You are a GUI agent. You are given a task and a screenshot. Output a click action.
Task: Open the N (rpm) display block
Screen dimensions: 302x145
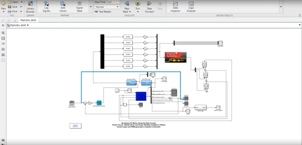(x=186, y=98)
